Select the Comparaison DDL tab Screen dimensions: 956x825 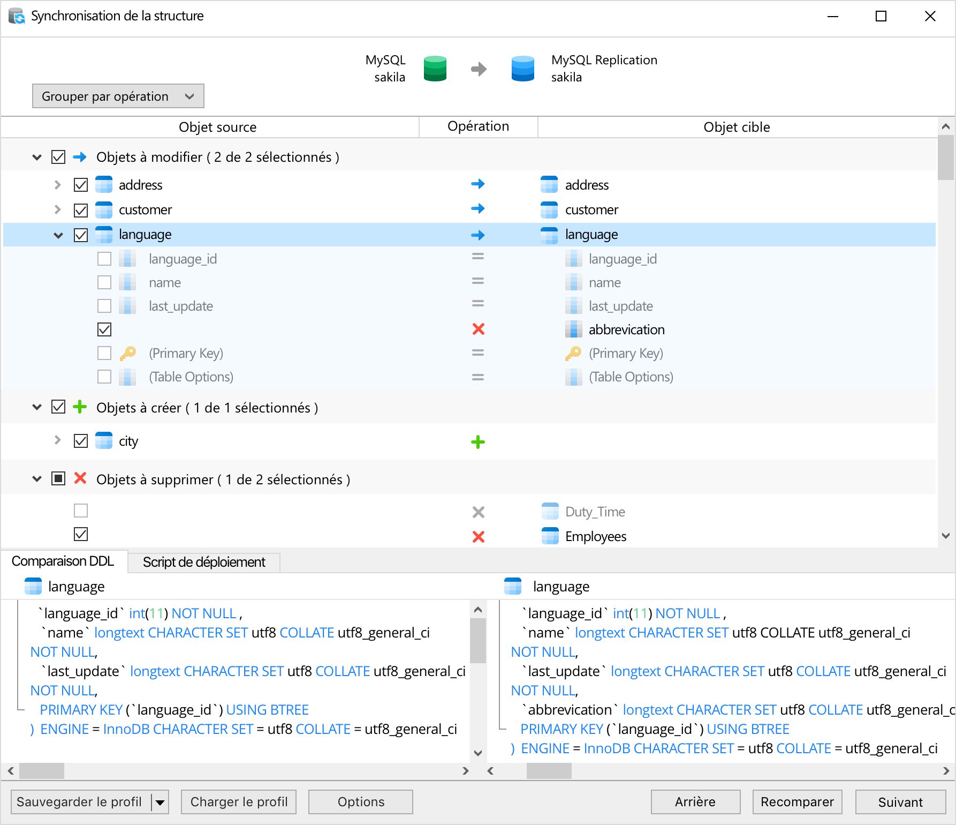63,561
